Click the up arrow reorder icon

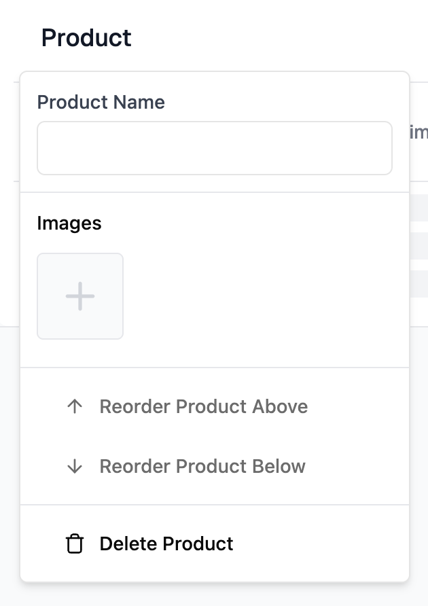(75, 406)
